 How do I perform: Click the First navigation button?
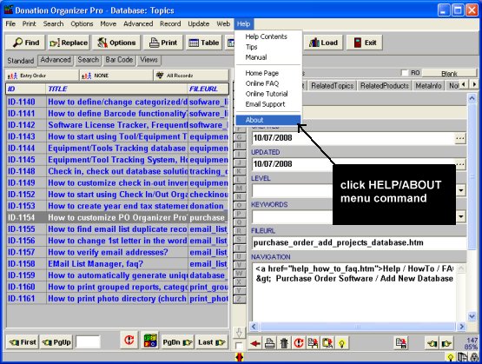click(23, 342)
